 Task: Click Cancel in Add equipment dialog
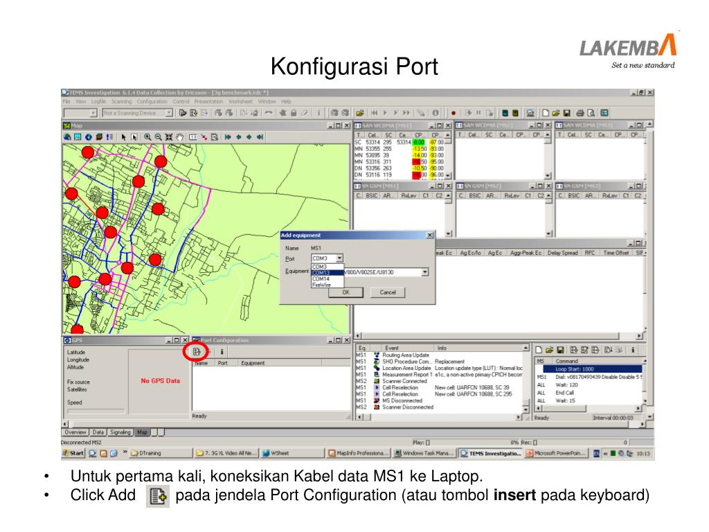point(388,292)
